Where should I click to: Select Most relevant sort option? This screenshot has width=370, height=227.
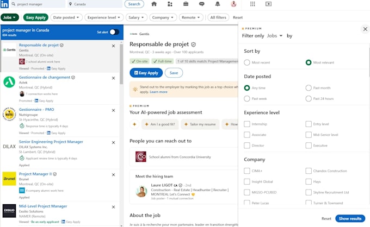point(309,62)
